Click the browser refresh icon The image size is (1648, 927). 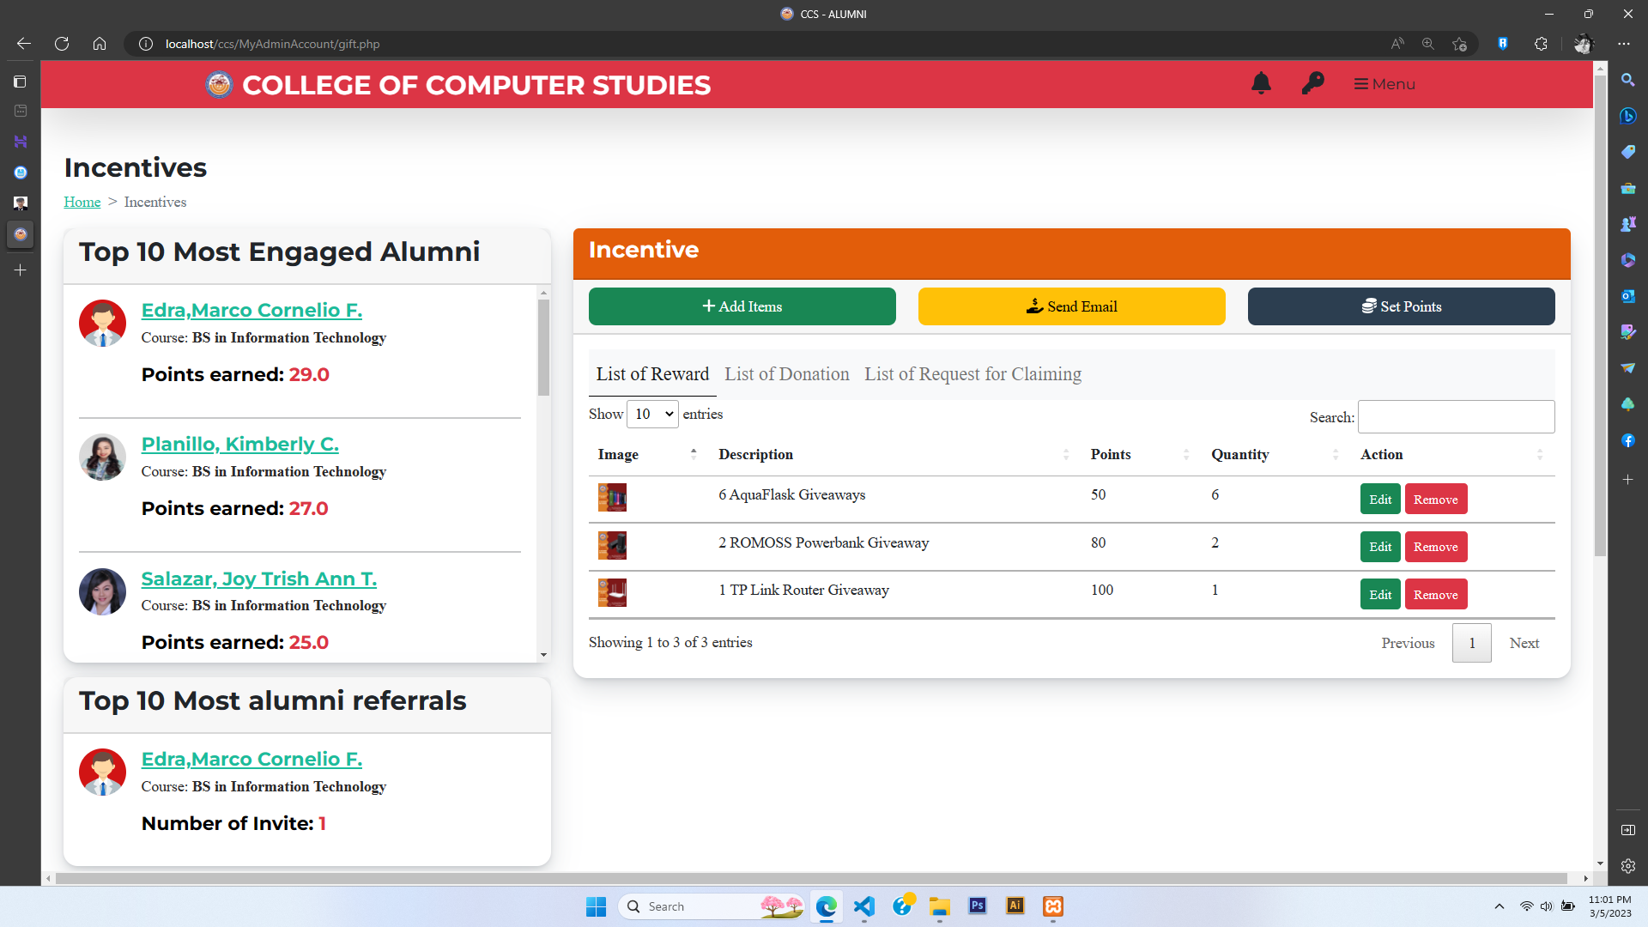tap(62, 44)
